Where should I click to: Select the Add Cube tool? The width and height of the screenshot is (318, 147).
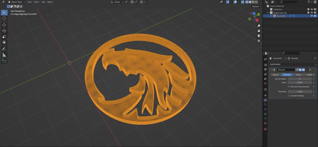pyautogui.click(x=4, y=61)
